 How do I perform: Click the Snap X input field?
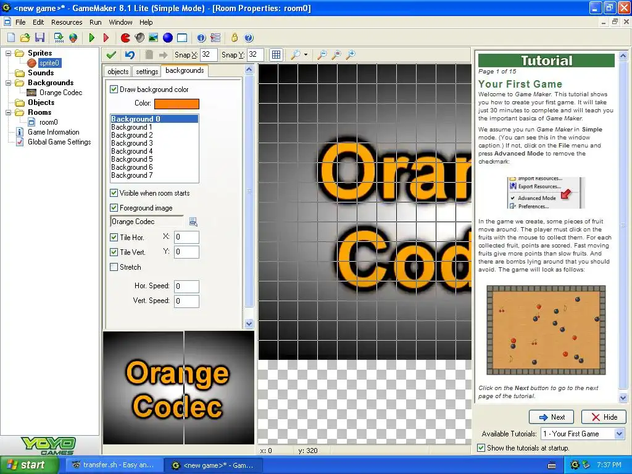(x=209, y=55)
